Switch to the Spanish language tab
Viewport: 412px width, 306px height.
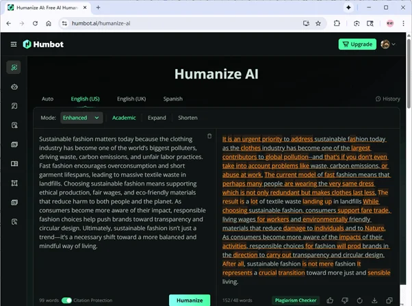coord(172,99)
